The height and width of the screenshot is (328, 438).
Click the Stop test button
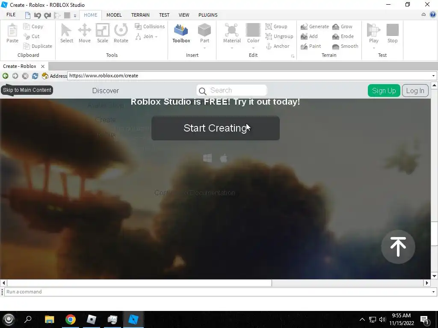click(x=393, y=33)
